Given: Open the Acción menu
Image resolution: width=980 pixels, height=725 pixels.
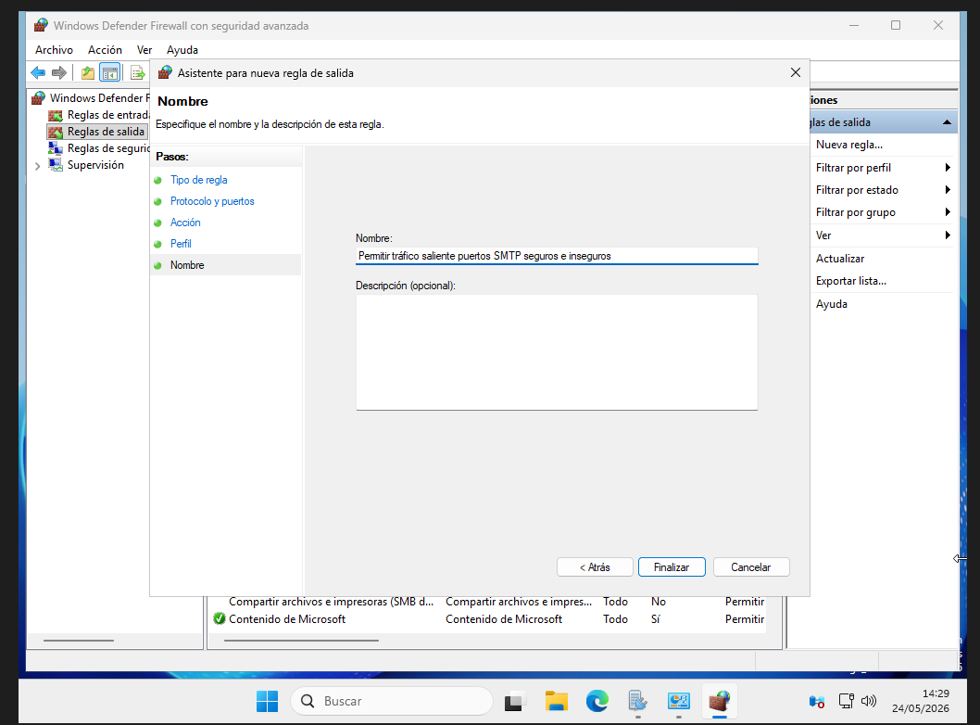Looking at the screenshot, I should 105,50.
